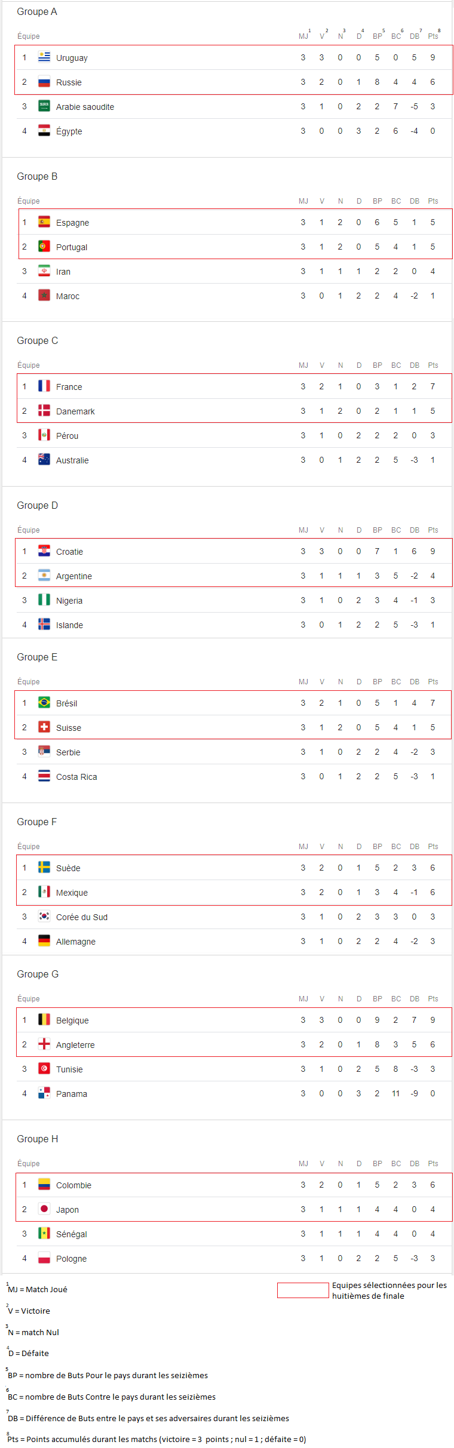Open the Russie team name link

click(69, 82)
